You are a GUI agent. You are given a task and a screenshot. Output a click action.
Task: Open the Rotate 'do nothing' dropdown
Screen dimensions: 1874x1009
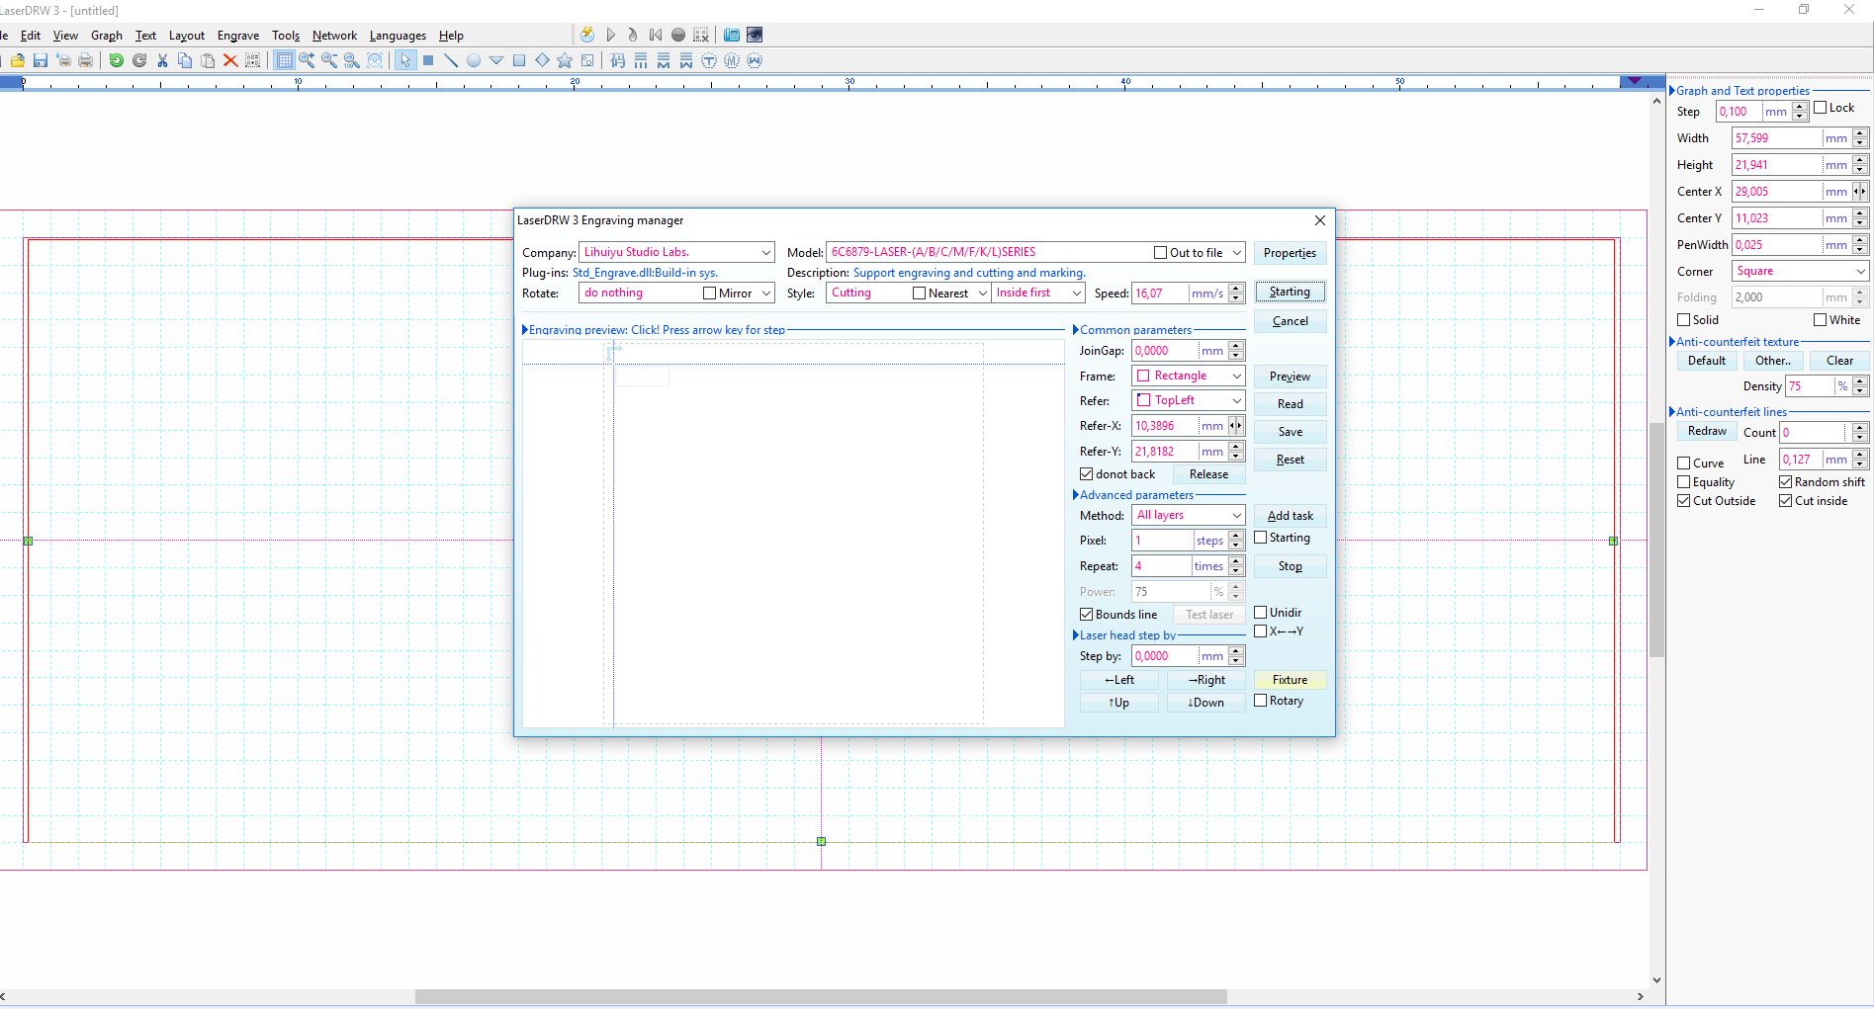766,294
